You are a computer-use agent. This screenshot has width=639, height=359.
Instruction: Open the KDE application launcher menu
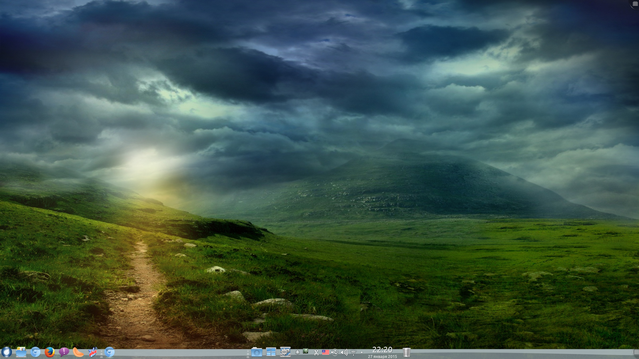point(6,352)
